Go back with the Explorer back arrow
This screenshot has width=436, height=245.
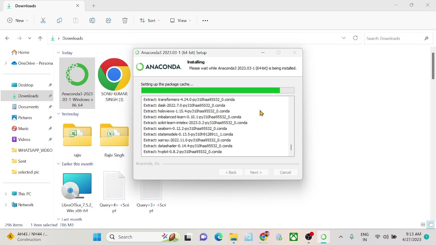point(7,38)
